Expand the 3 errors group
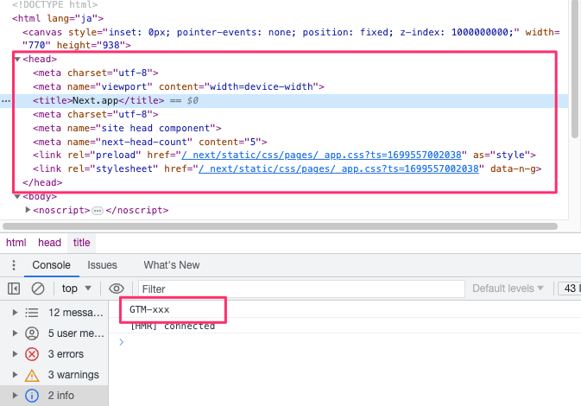This screenshot has width=581, height=406. pyautogui.click(x=16, y=354)
